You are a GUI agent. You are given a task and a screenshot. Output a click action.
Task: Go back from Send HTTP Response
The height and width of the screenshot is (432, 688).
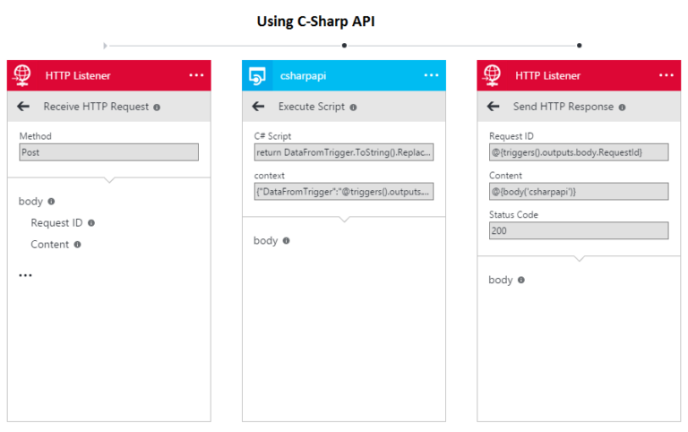click(x=494, y=107)
